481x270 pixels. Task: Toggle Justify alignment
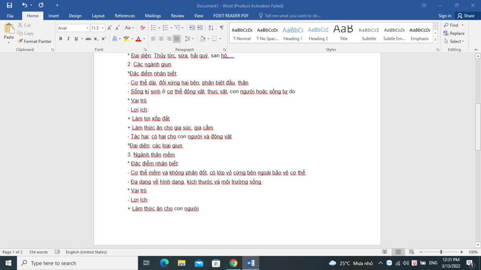[x=177, y=38]
